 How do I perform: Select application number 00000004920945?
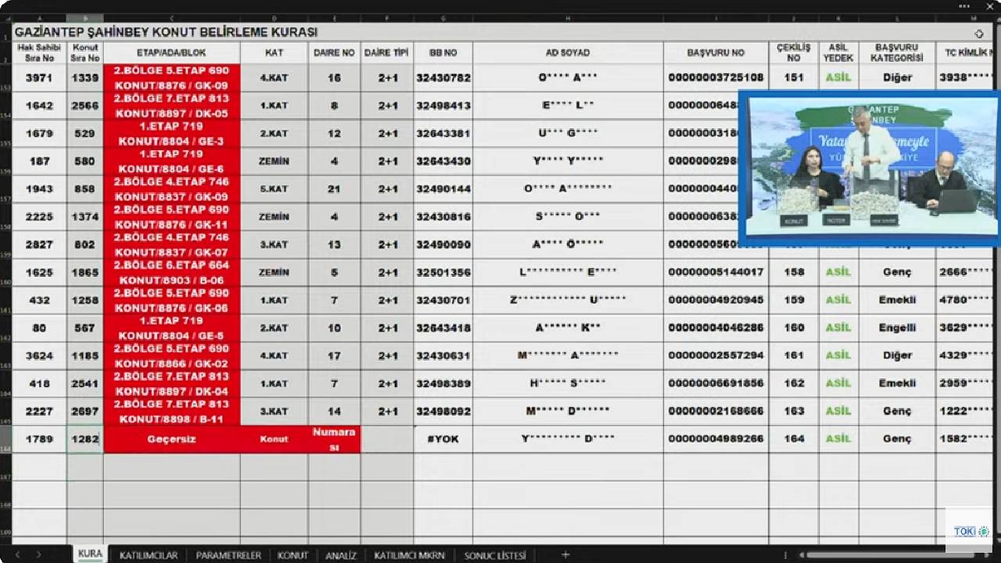[716, 299]
